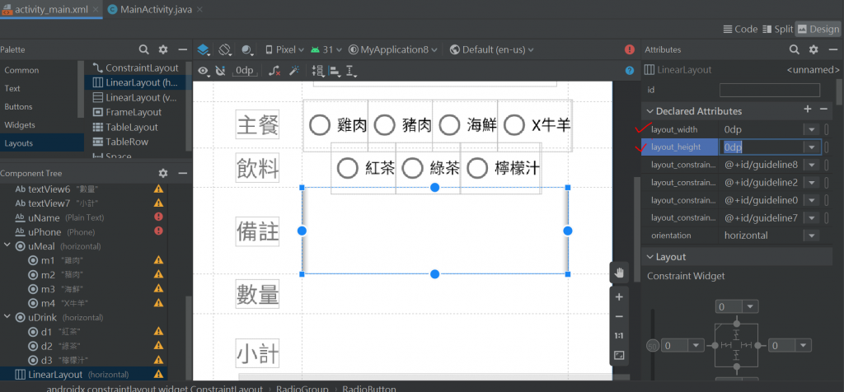Toggle the autoconnect magnet icon
844x392 pixels.
pos(219,71)
